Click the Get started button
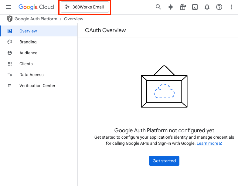Viewport: 238px width, 186px height. click(164, 161)
